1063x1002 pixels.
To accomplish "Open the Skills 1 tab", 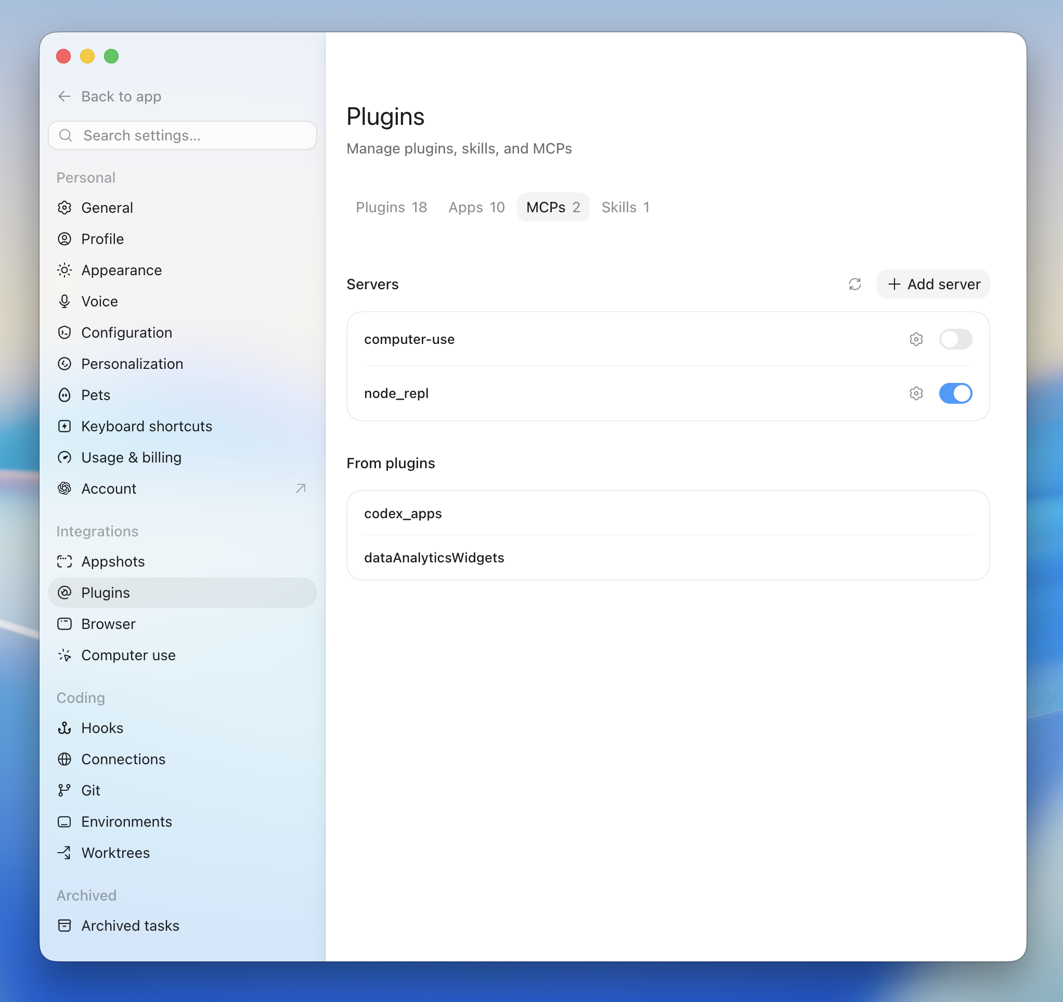I will (x=625, y=207).
